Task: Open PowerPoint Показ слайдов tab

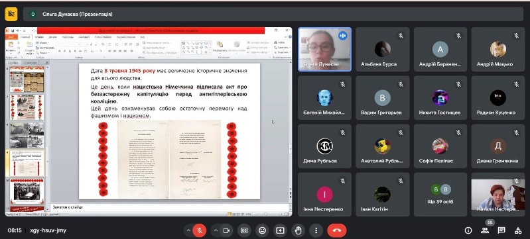Action: click(102, 37)
